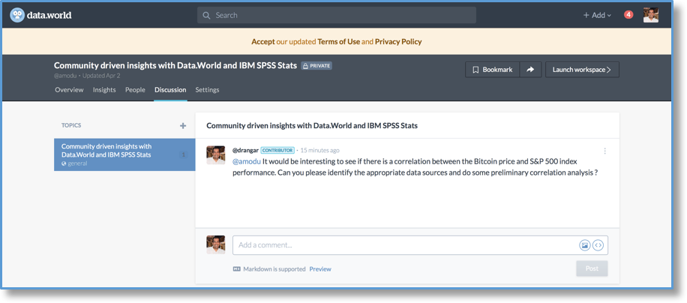Click the Preview link under comment box
Image resolution: width=687 pixels, height=303 pixels.
pyautogui.click(x=320, y=269)
